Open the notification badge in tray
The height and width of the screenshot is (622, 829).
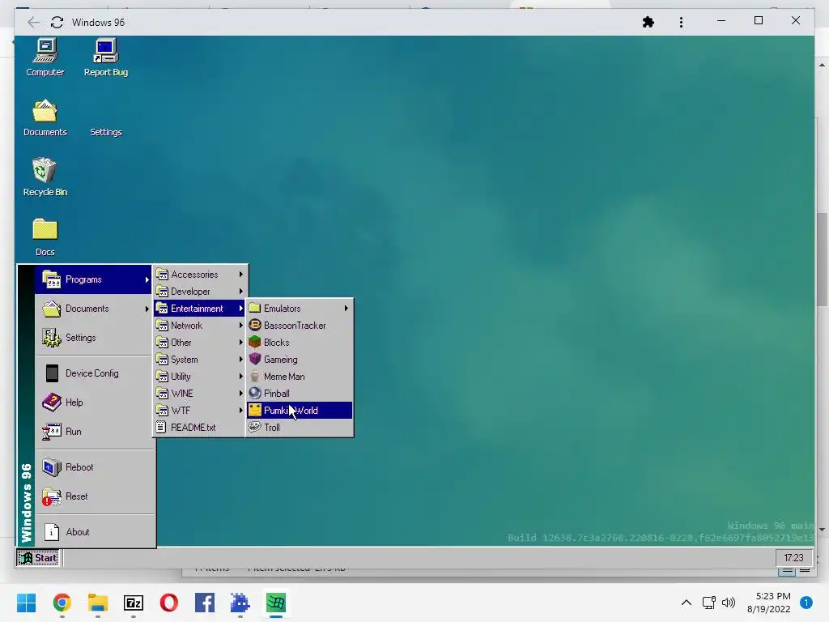click(x=806, y=603)
